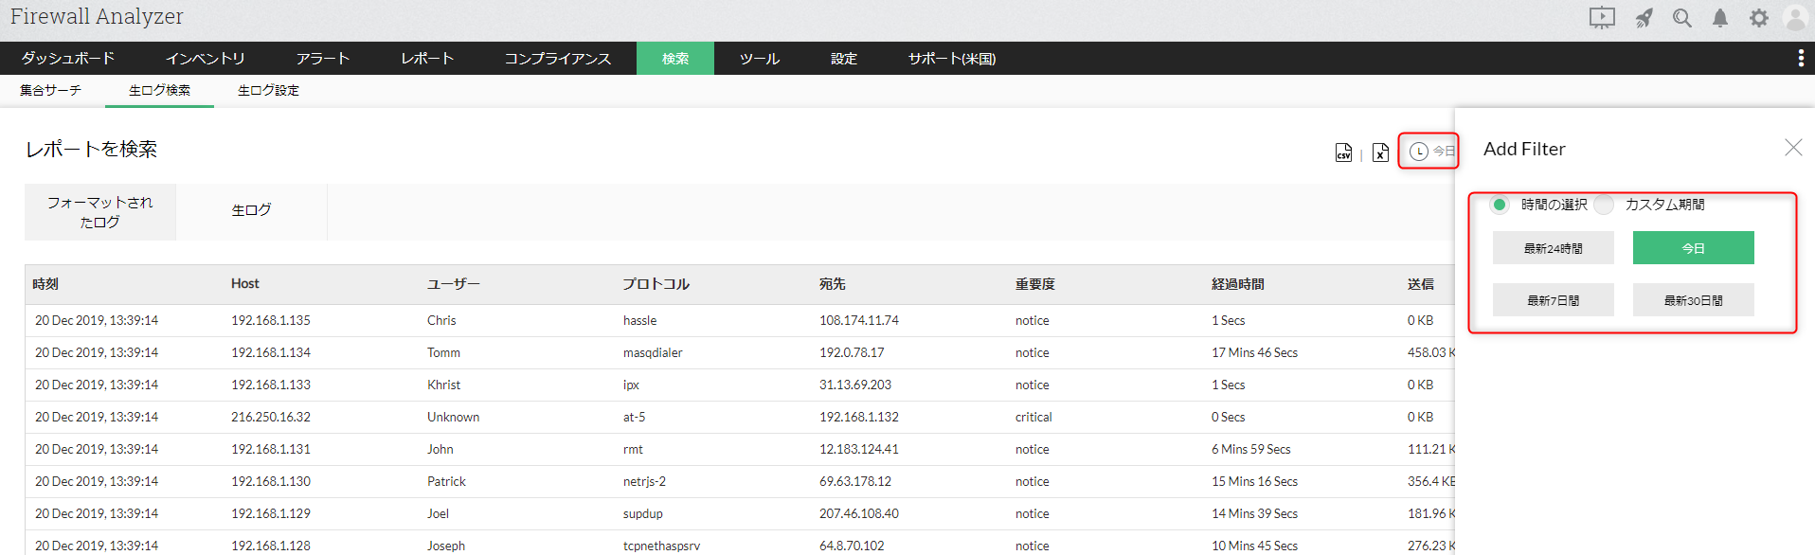The width and height of the screenshot is (1815, 555).
Task: Open the アラート menu
Action: pos(323,59)
